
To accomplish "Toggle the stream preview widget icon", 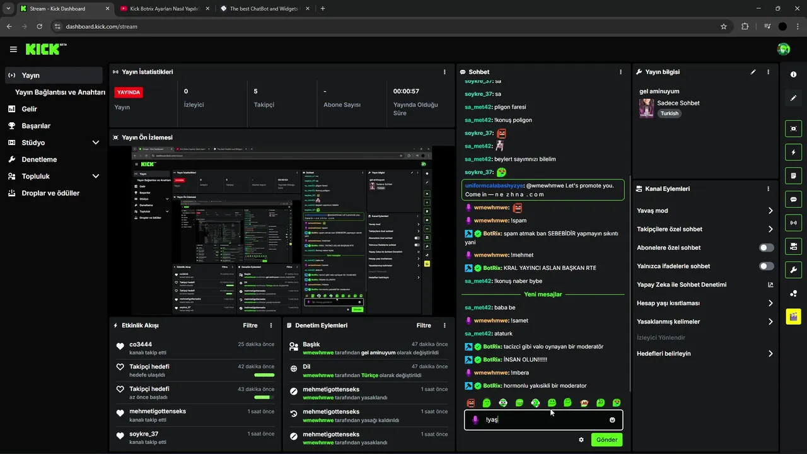I will (793, 129).
